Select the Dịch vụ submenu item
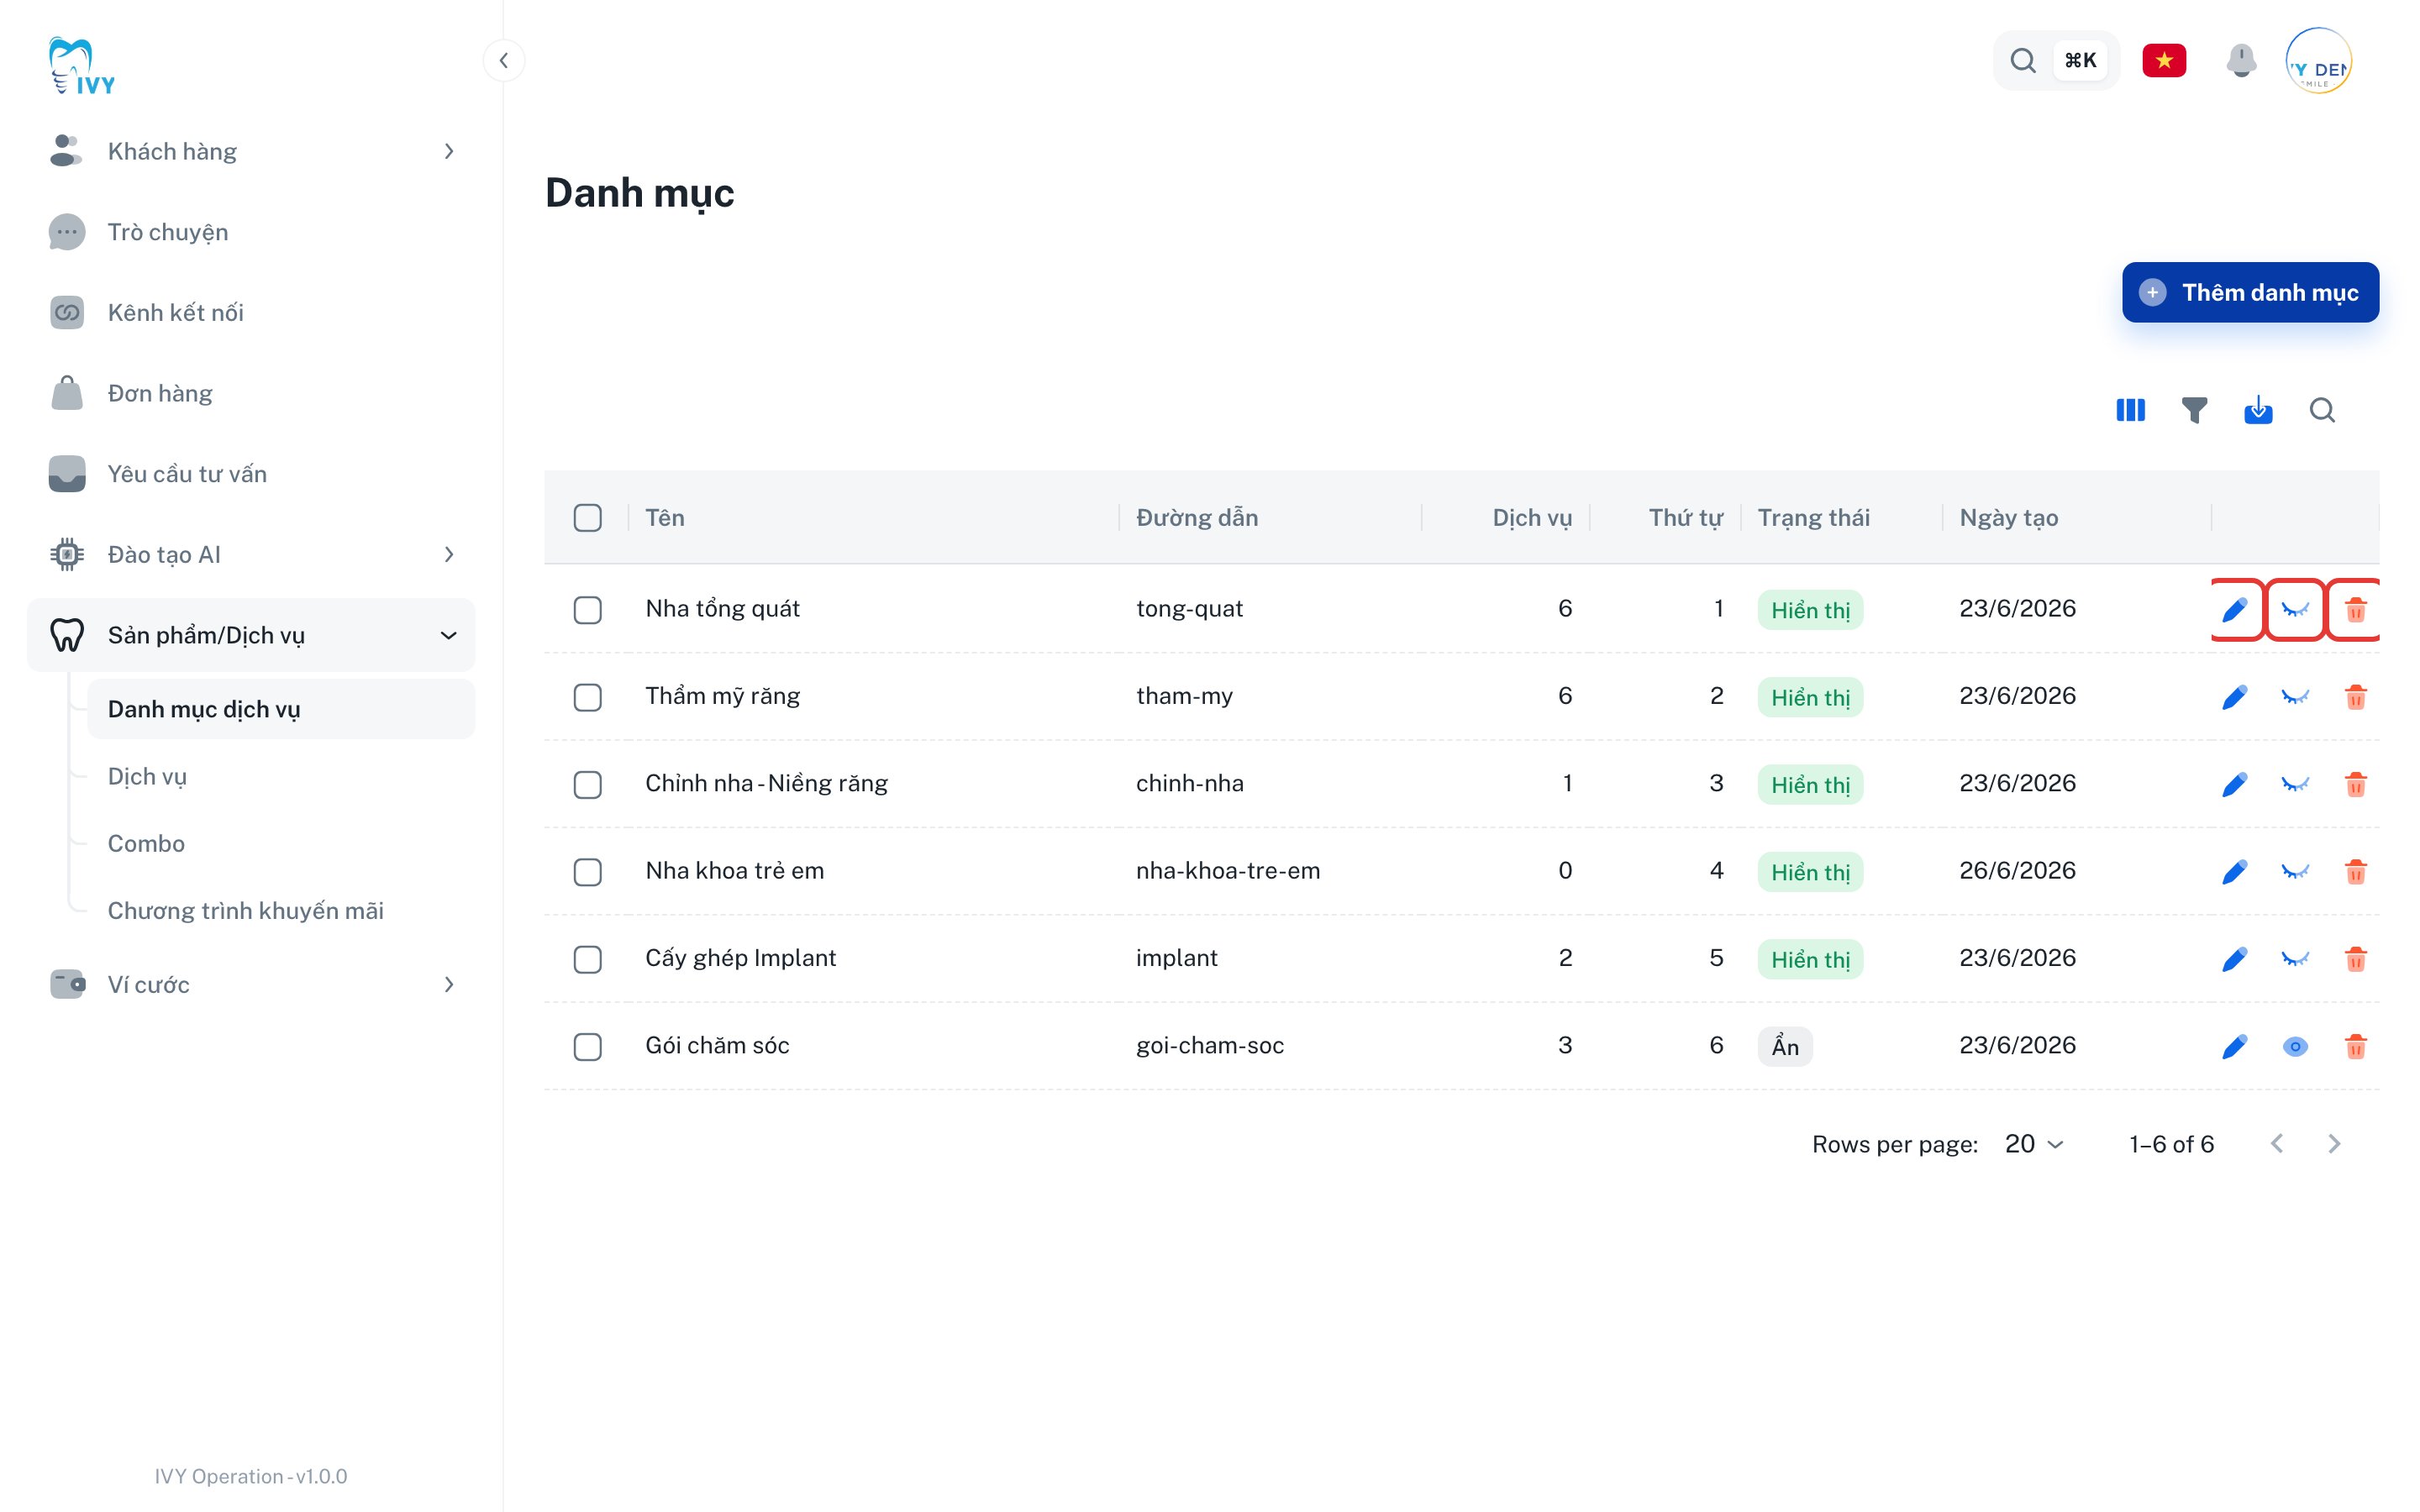Screen dimensions: 2420x1512 pos(281,776)
